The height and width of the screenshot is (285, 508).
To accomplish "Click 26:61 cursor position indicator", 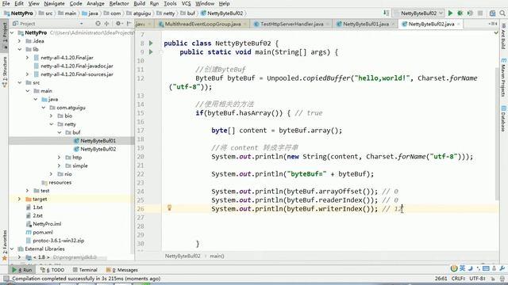I will [x=441, y=278].
